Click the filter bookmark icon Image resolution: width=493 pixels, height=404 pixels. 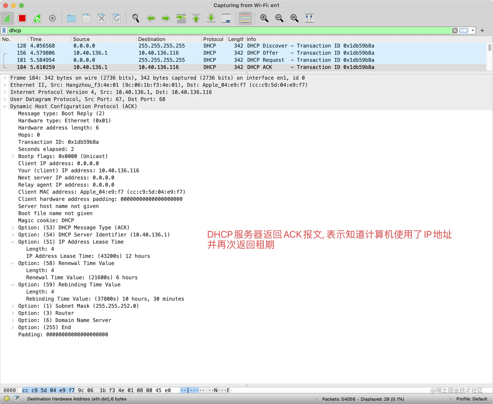pyautogui.click(x=4, y=31)
